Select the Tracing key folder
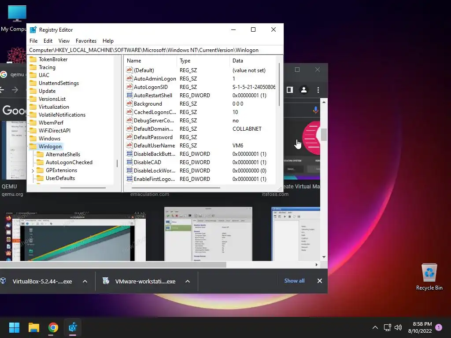451x338 pixels. click(x=47, y=67)
